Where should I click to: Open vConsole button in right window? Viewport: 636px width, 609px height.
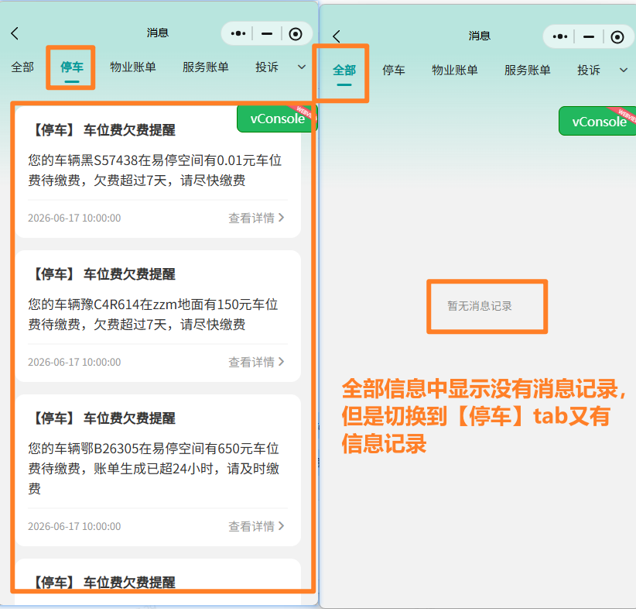[x=597, y=122]
